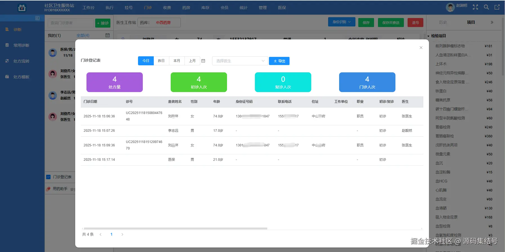Open date picker calendar icon after 上月
The image size is (505, 252).
point(203,61)
